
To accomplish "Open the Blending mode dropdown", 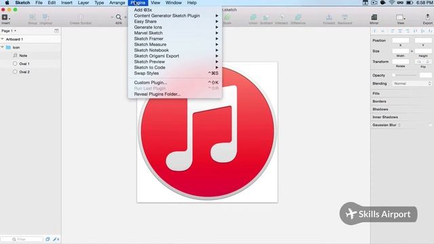I will pyautogui.click(x=412, y=83).
